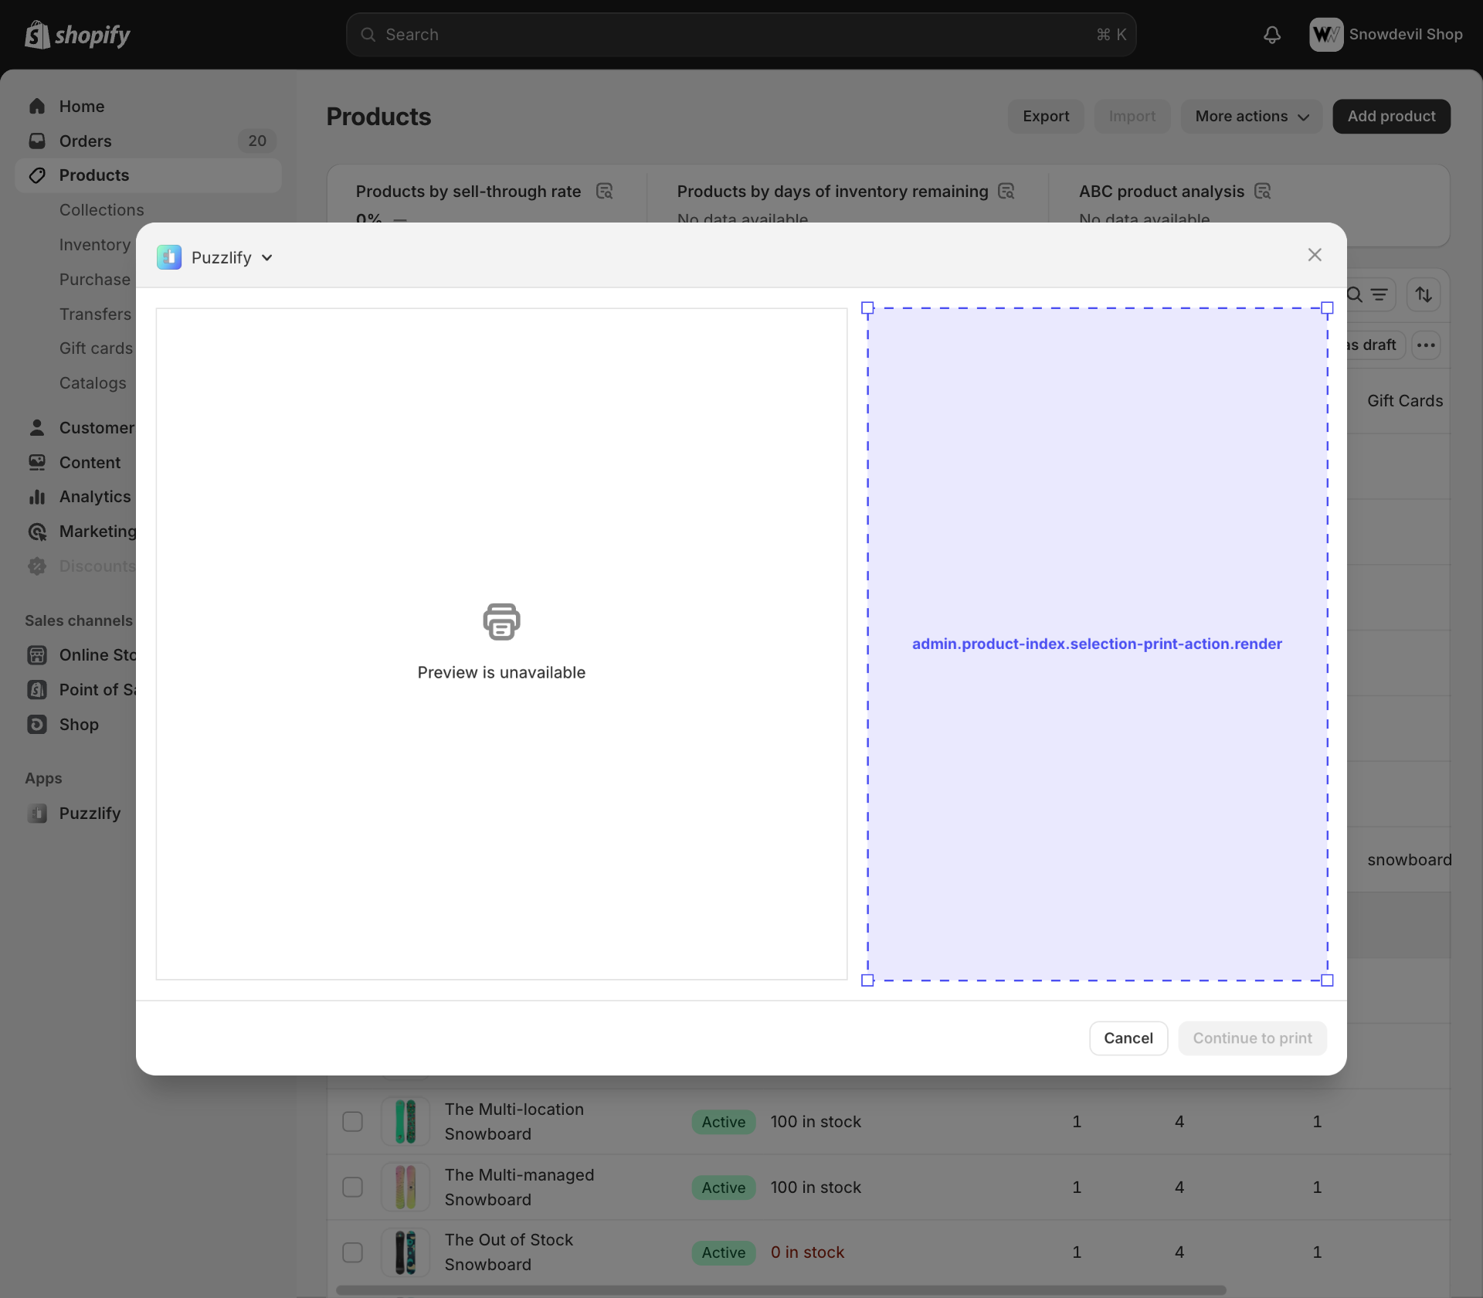Viewport: 1483px width, 1298px height.
Task: Click the Puzzlify app icon in dialog header
Action: pyautogui.click(x=169, y=257)
